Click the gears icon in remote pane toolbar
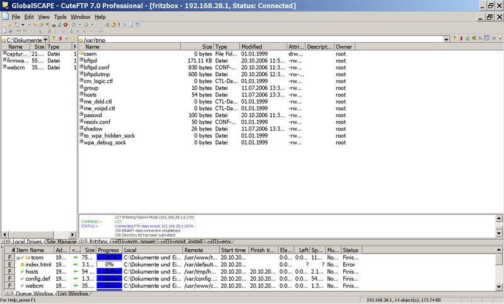This screenshot has height=304, width=504. (494, 38)
